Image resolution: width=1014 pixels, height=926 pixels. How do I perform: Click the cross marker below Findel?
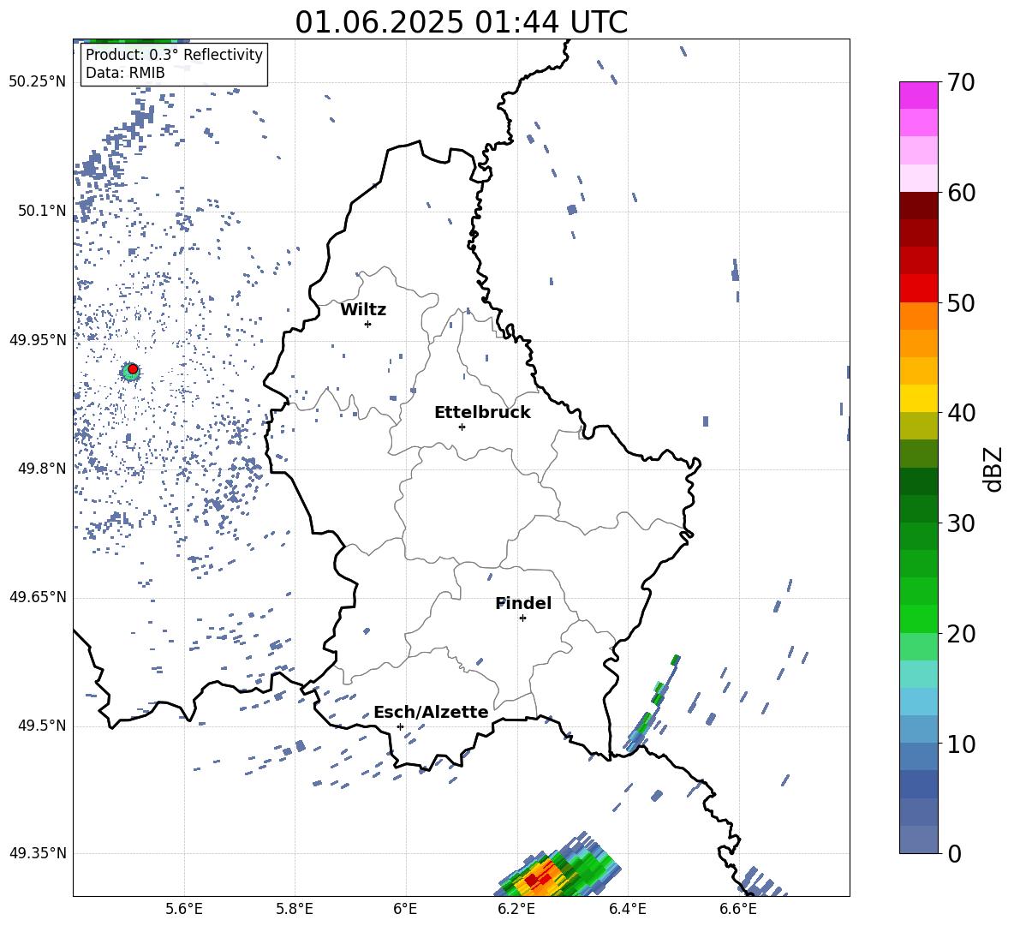[x=522, y=618]
